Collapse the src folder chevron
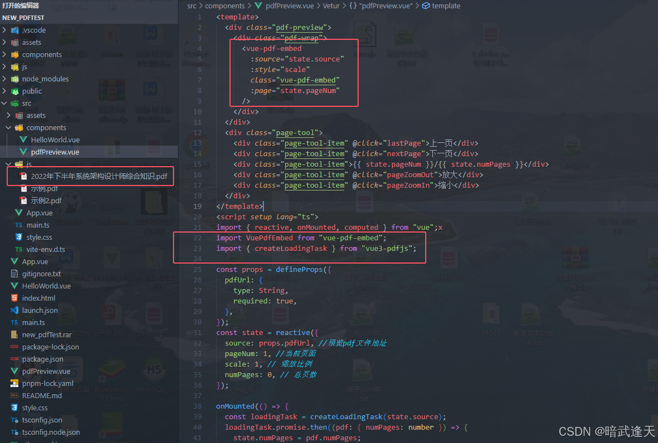This screenshot has height=443, width=658. point(4,103)
